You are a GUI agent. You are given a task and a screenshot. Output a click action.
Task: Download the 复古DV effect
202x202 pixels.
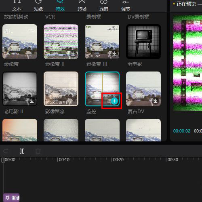pos(156,101)
